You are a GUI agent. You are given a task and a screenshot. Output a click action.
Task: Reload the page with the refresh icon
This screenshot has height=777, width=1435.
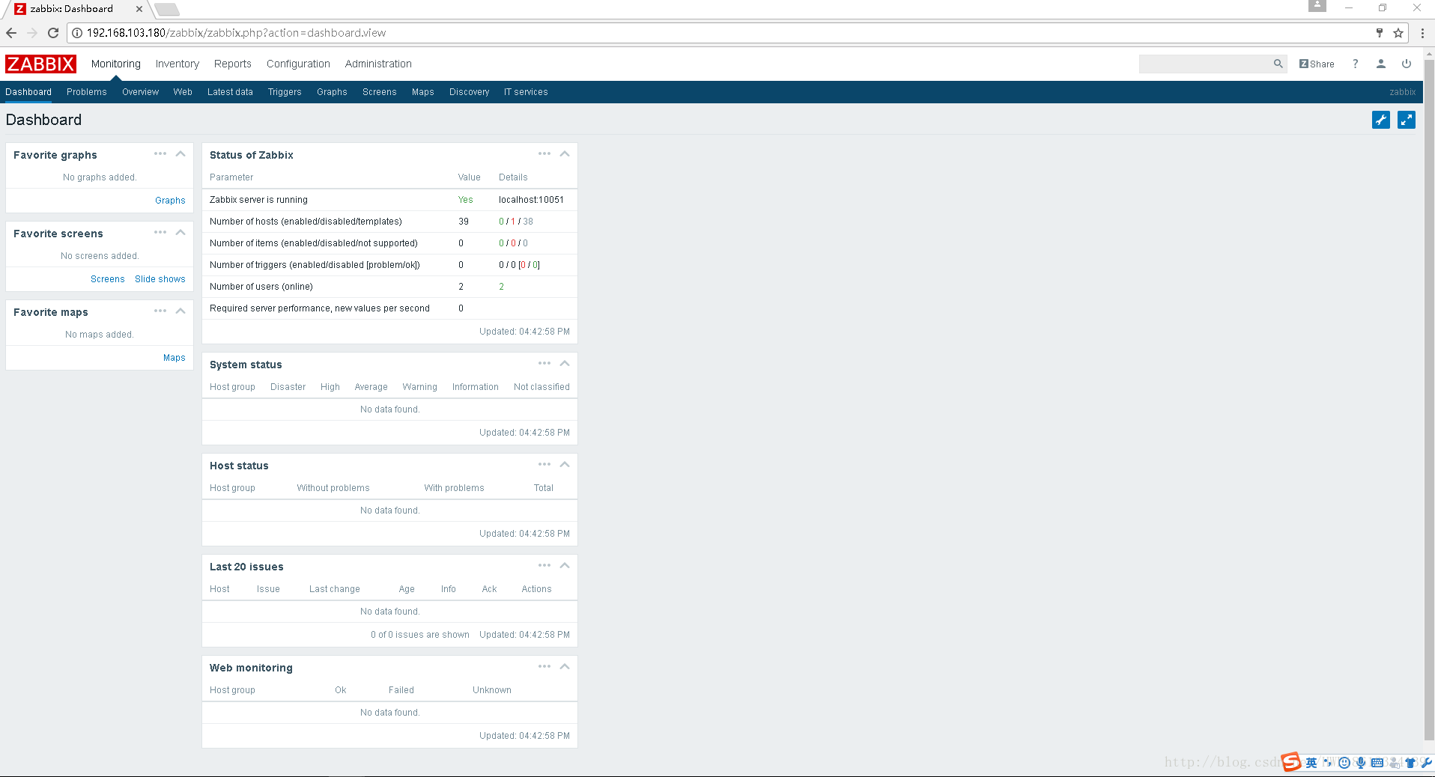point(53,33)
